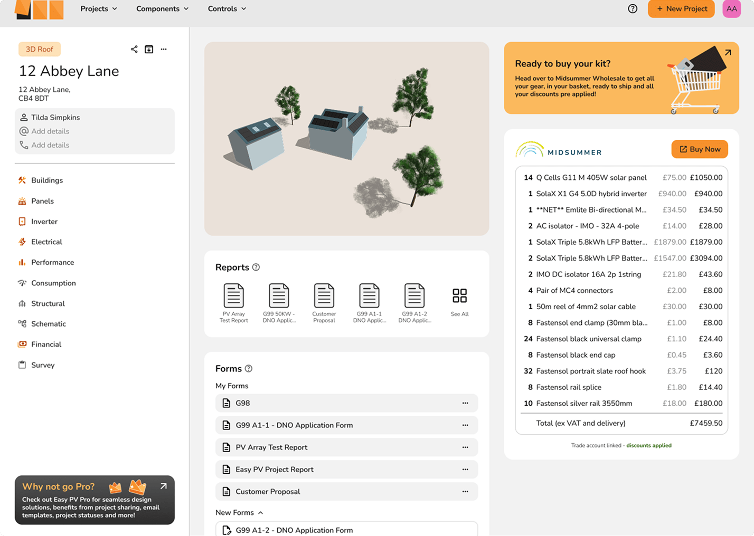This screenshot has height=536, width=754.
Task: Open the AA user avatar
Action: tap(731, 8)
